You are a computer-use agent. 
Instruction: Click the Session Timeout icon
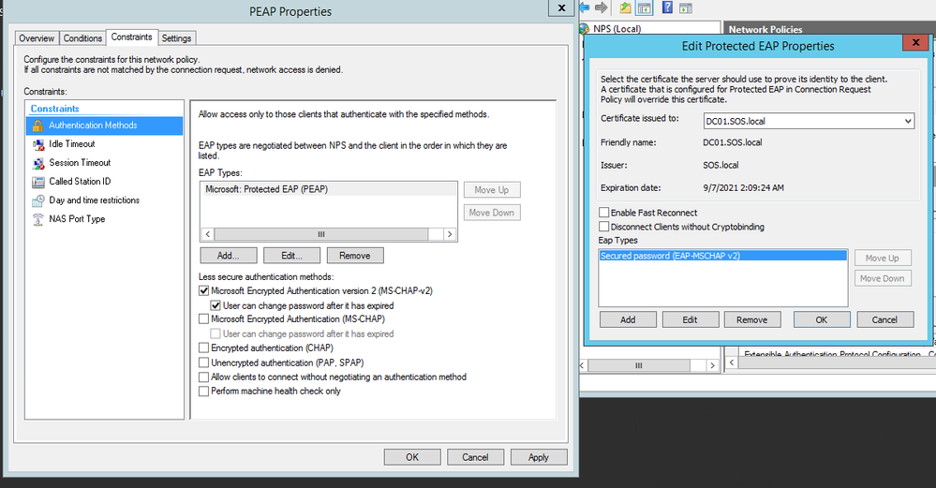pyautogui.click(x=38, y=163)
